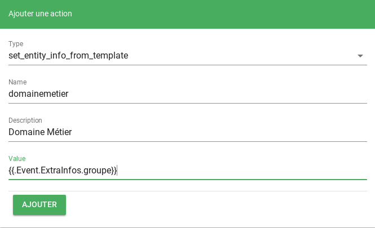375x228 pixels.
Task: Place cursor inside the '{{.Event.ExtraInfos.groupe}}' template text
Action: [63, 171]
